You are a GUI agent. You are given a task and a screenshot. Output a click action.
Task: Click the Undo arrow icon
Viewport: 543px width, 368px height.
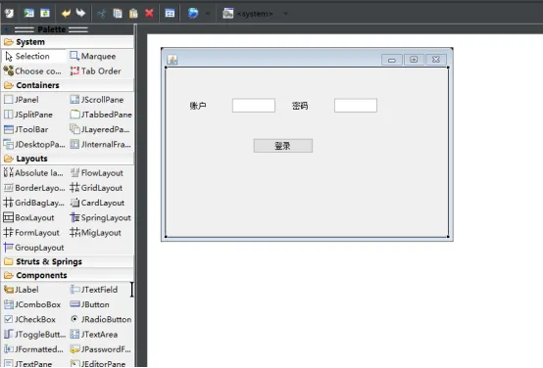[x=66, y=13]
